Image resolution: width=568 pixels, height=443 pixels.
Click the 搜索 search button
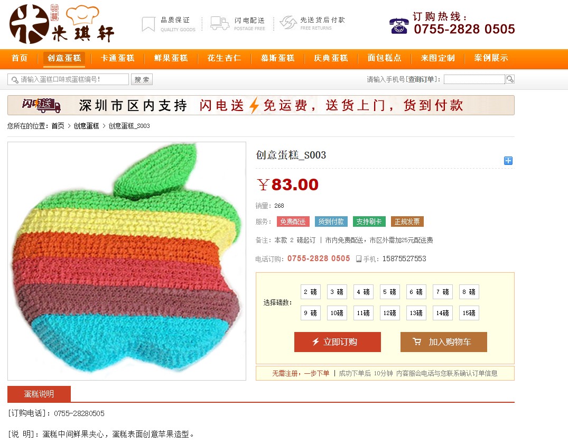tap(142, 79)
